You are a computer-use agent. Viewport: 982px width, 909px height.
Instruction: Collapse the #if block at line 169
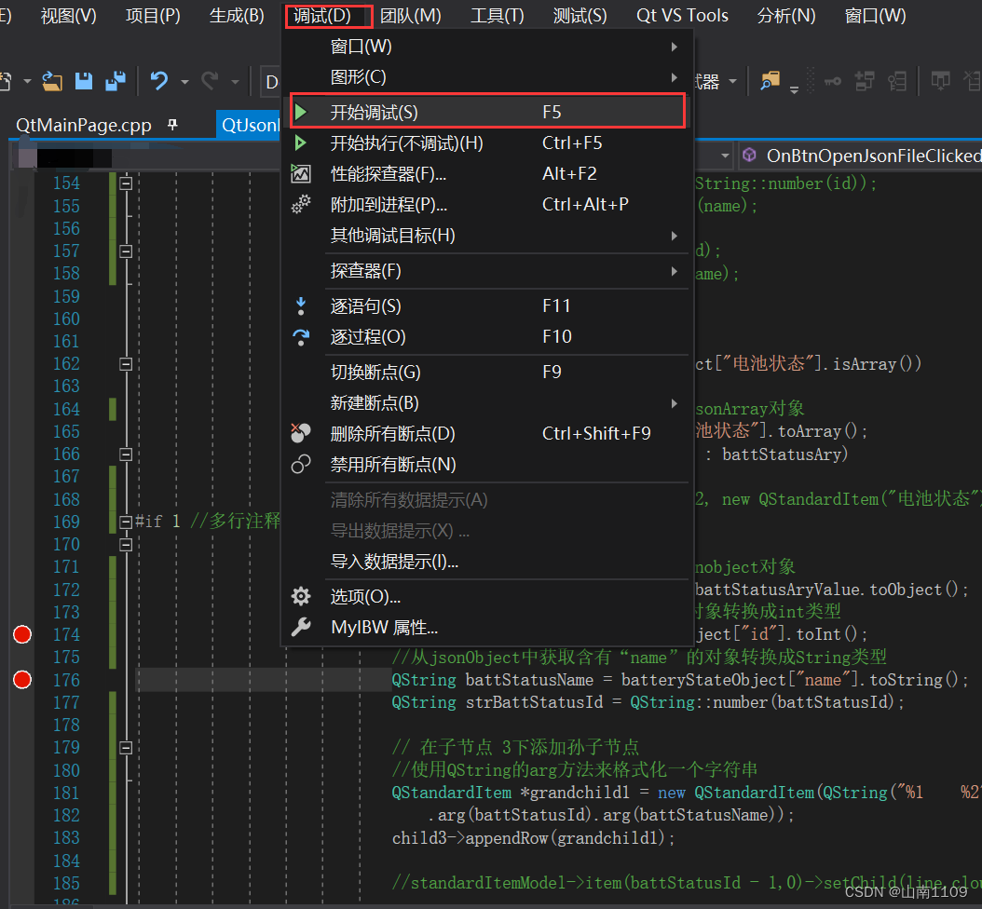tap(126, 522)
